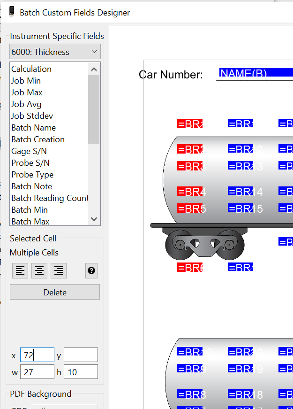Click the Delete button
This screenshot has width=293, height=409.
pos(55,292)
